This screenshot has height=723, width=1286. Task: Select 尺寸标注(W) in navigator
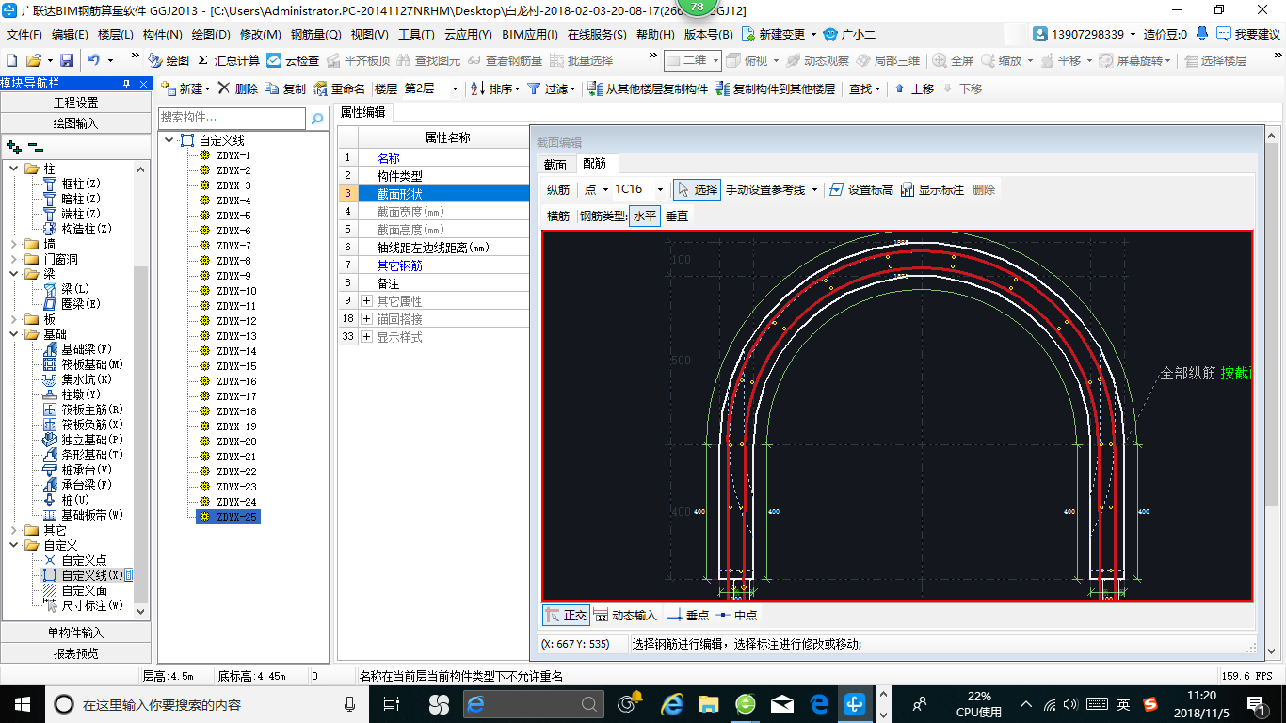point(83,605)
